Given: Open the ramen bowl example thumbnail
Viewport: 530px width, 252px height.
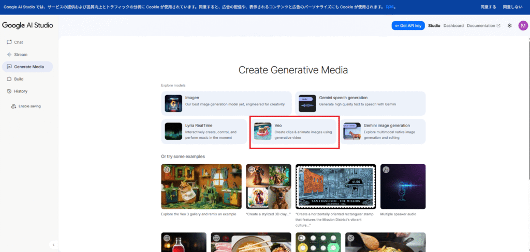Looking at the screenshot, I should click(251, 242).
